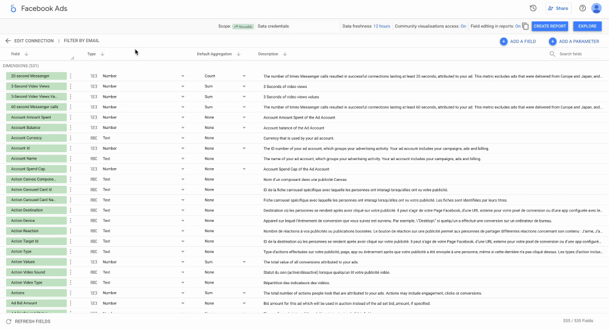Screen dimensions: 609x330
Task: Open type dropdown for Action Destination row
Action: click(x=183, y=210)
